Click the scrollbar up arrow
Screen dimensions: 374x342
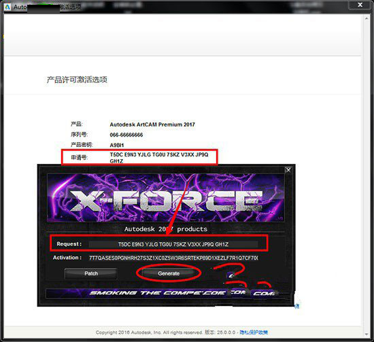pos(367,18)
